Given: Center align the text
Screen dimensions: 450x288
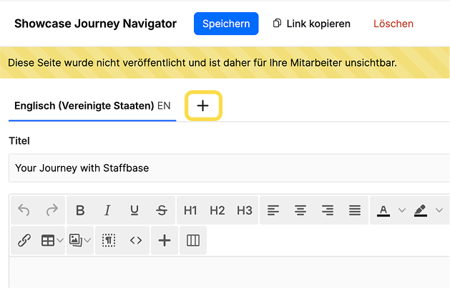Looking at the screenshot, I should [300, 211].
